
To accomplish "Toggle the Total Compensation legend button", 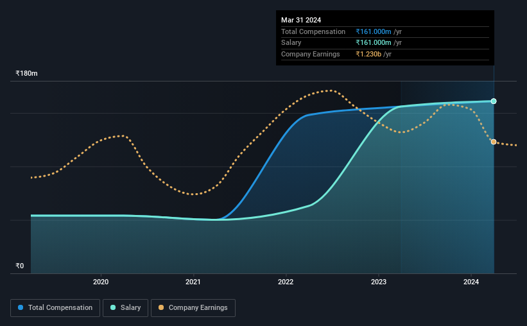I will (55, 308).
